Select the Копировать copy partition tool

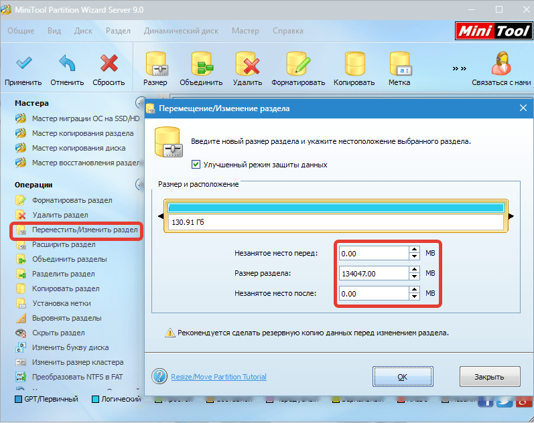[x=354, y=69]
